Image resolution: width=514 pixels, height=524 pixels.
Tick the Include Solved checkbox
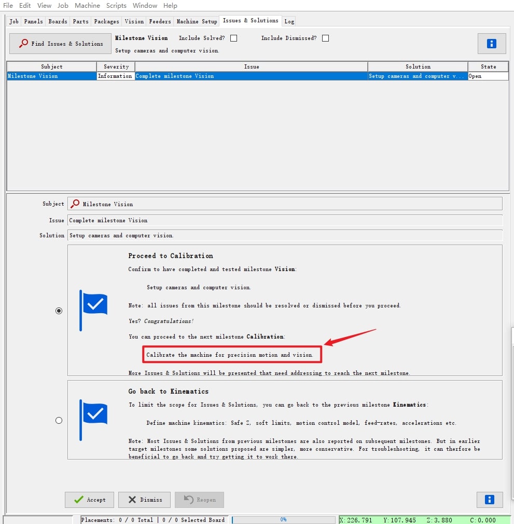[233, 38]
